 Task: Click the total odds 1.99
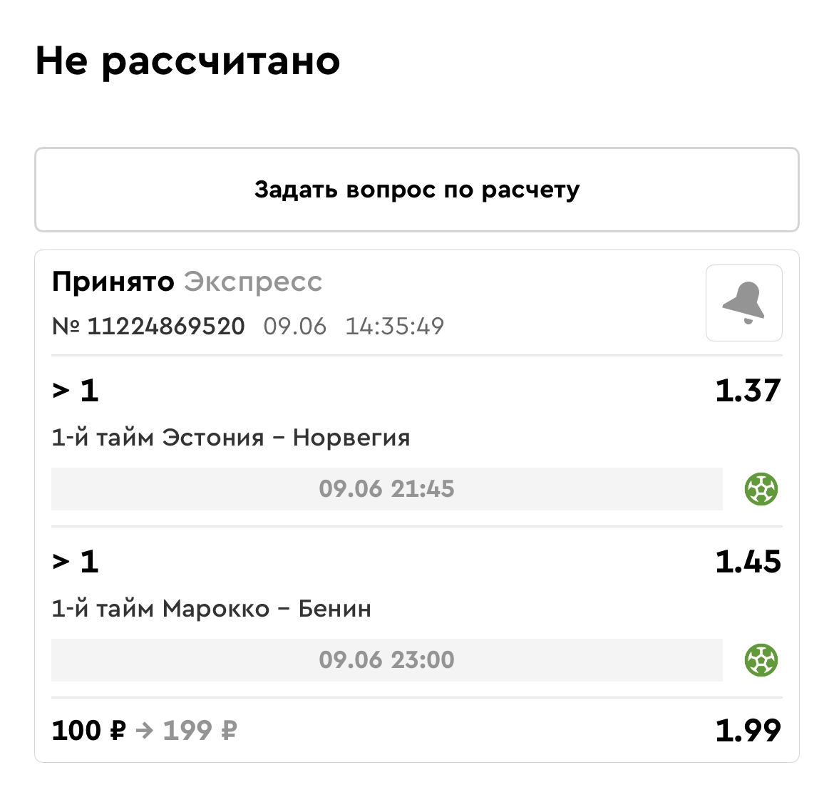point(748,731)
